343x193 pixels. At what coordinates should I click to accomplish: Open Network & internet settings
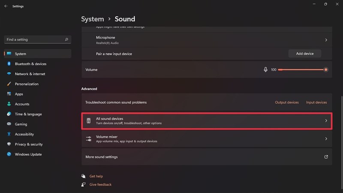pos(30,74)
